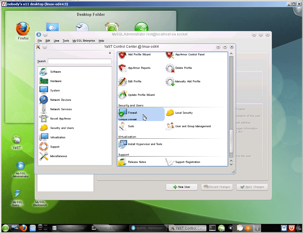Switch to MySQL Administrator taskbar entry
The height and width of the screenshot is (233, 303).
point(148,228)
